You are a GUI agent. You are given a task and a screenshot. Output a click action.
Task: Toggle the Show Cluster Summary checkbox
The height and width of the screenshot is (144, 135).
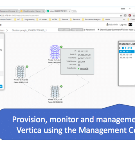pyautogui.click(x=98, y=30)
